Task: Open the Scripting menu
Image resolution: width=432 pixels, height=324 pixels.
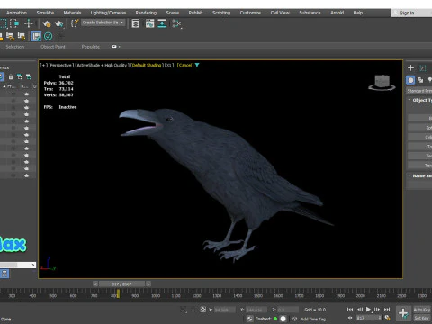Action: coord(221,13)
